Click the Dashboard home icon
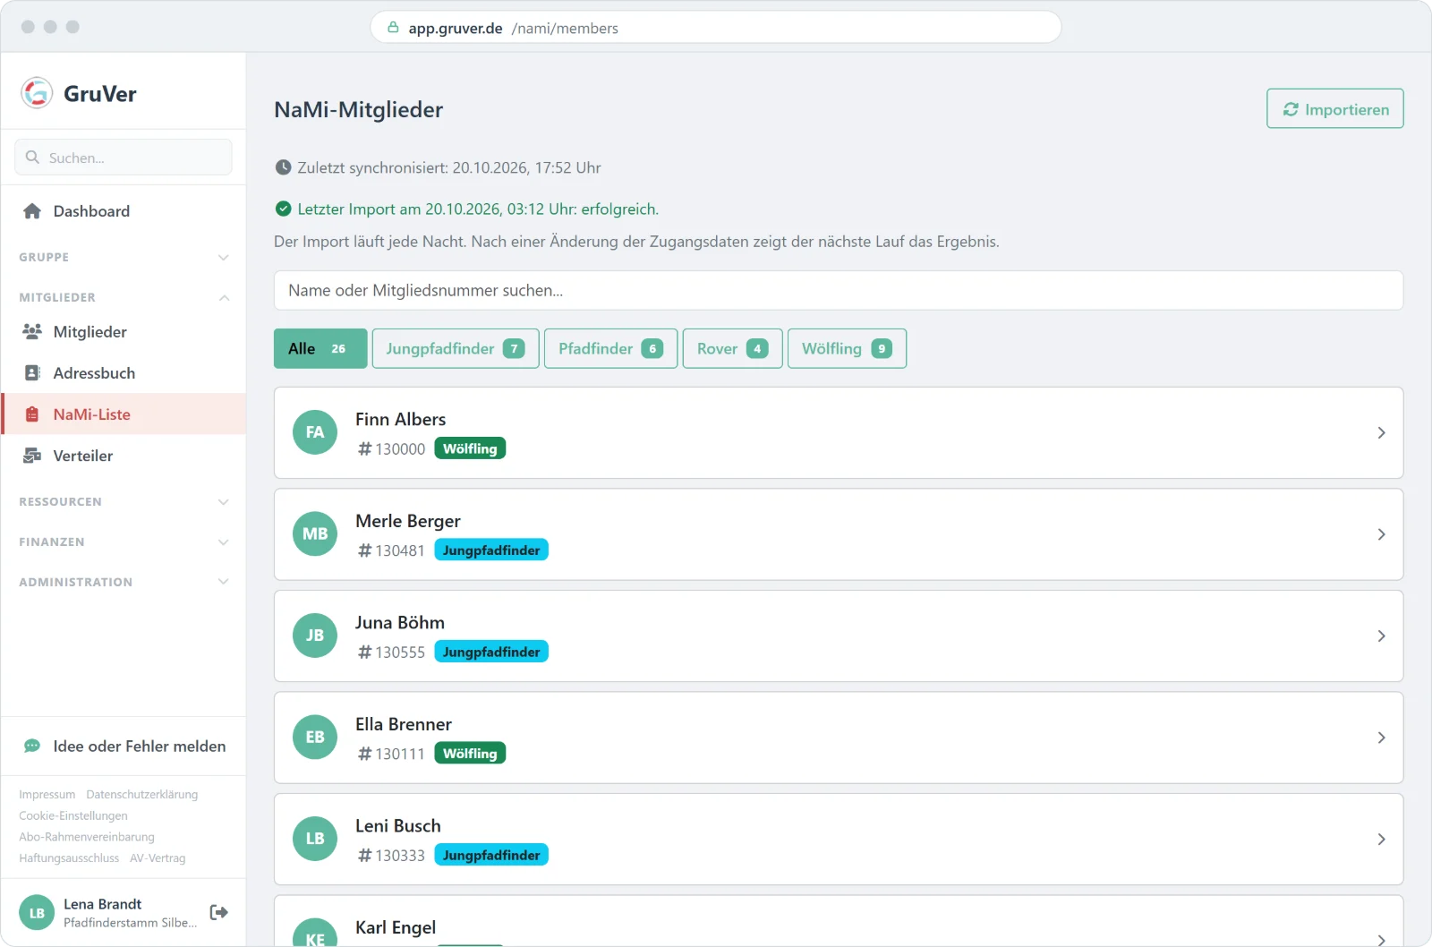Screen dimensions: 1432x947 (32, 211)
